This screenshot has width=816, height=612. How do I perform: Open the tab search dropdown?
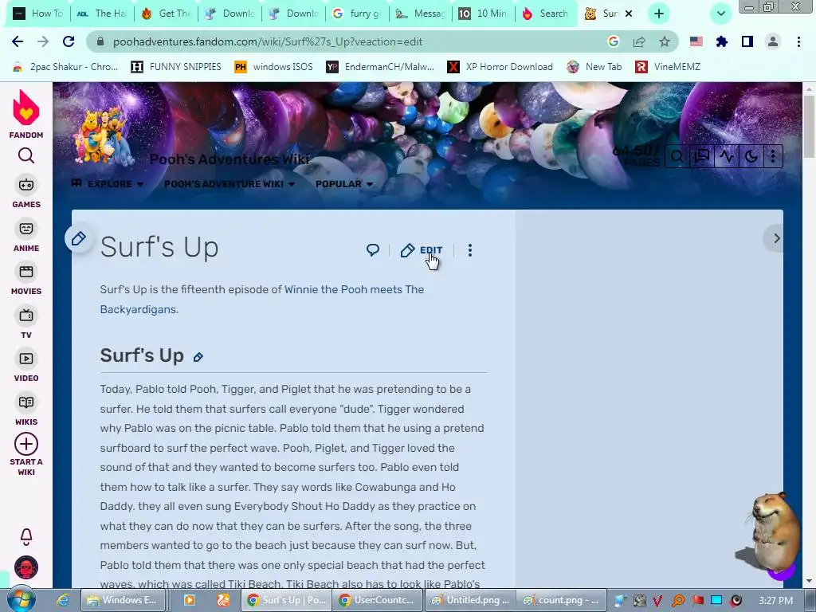(x=720, y=14)
